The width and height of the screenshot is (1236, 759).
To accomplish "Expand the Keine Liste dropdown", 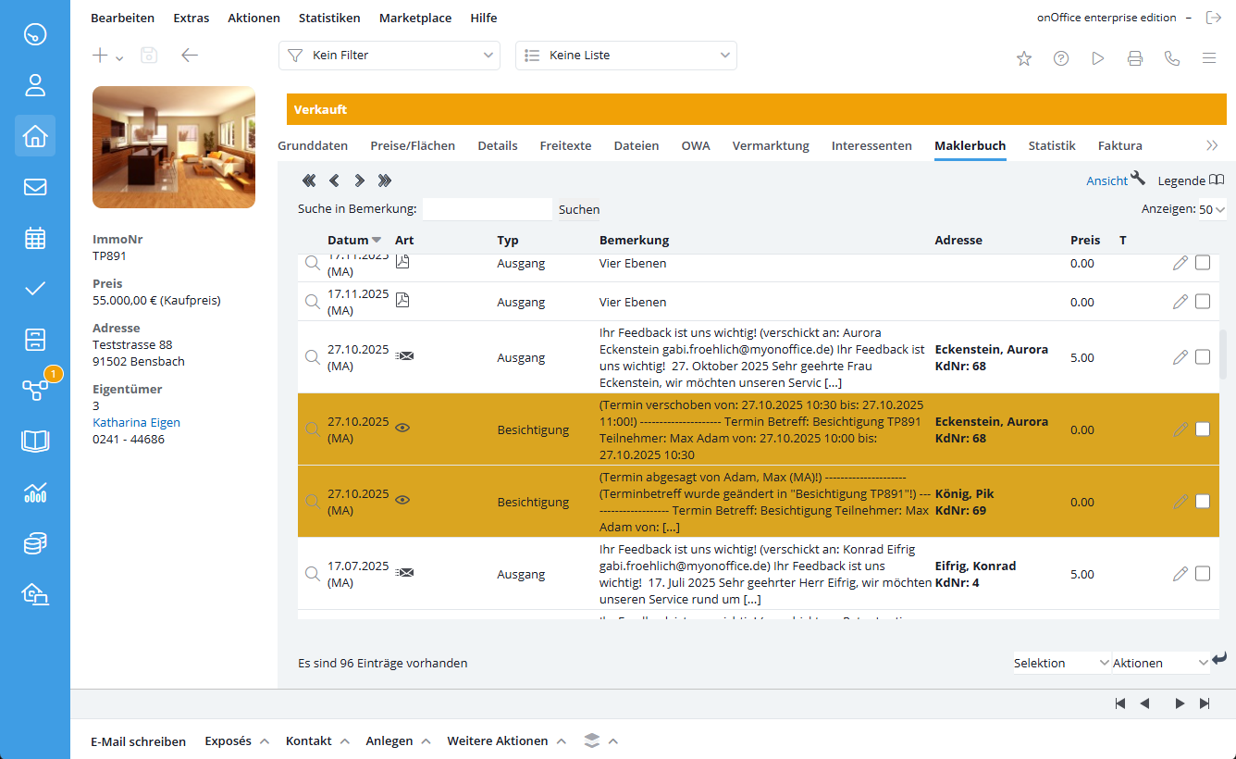I will (625, 56).
